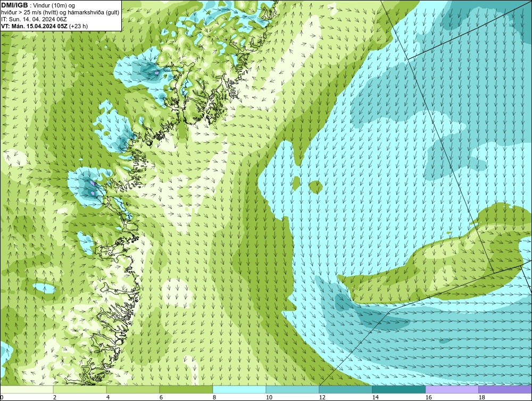Click the 6-8 m/s dark green legend swatch

pyautogui.click(x=186, y=389)
